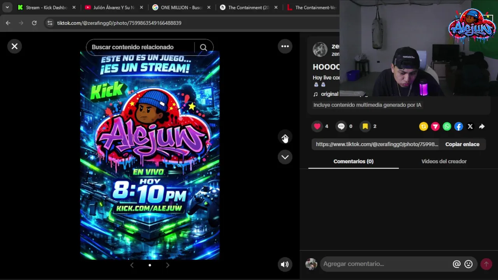
Task: Open emoji picker in comment box
Action: (x=468, y=264)
